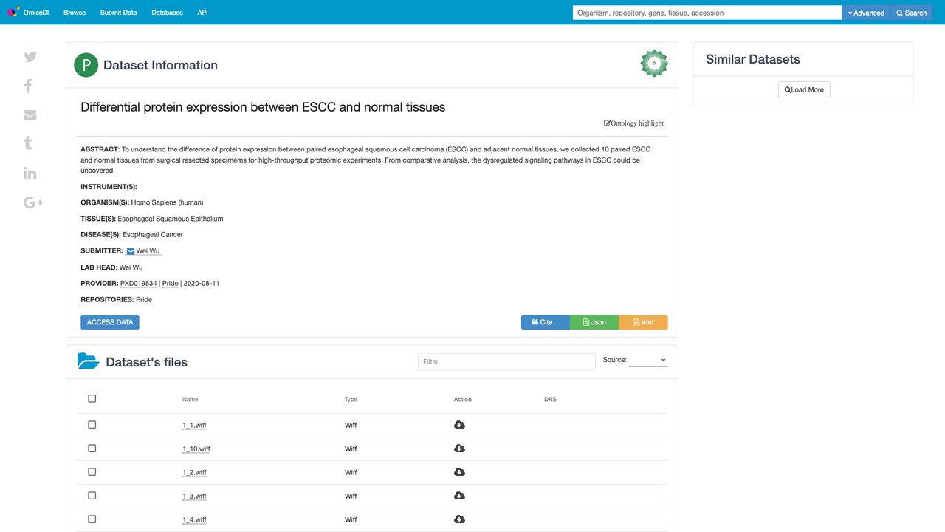Toggle the select-all files checkbox in header

point(92,398)
